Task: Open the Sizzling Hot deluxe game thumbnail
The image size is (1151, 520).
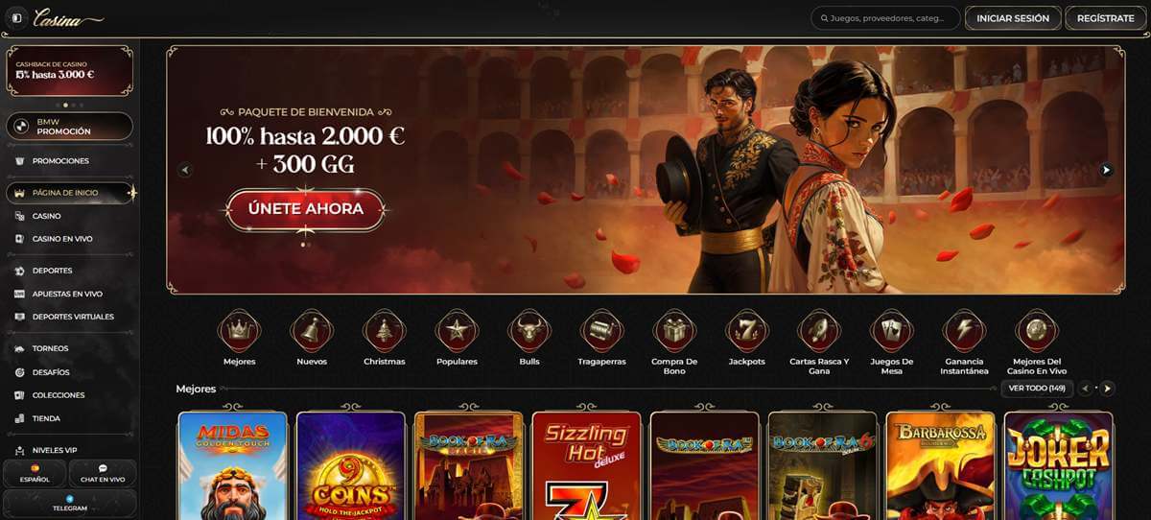Action: point(586,466)
